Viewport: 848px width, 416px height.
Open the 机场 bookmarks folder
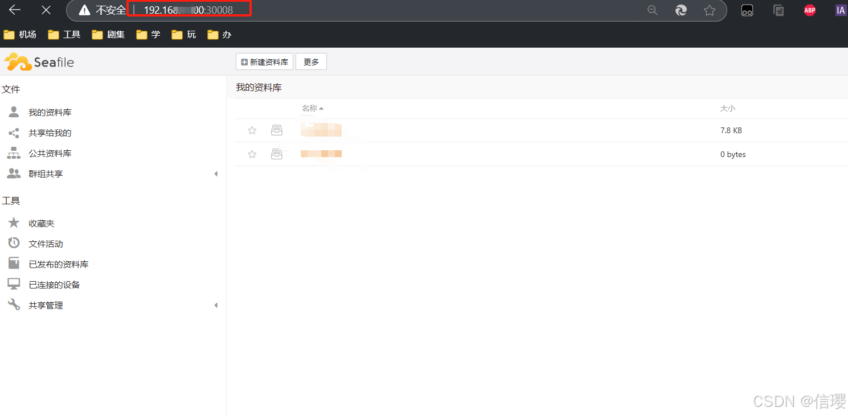[x=21, y=34]
